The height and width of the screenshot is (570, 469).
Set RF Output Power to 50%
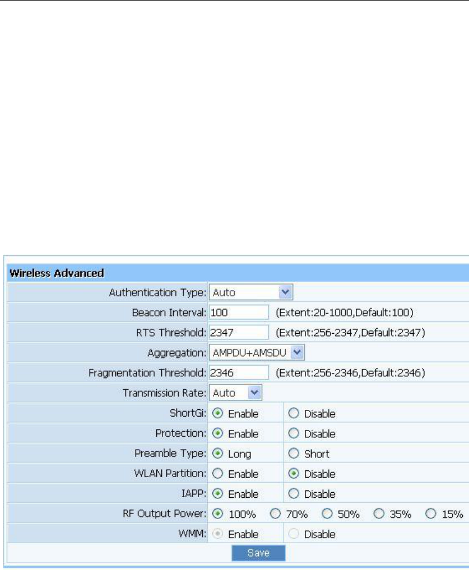pyautogui.click(x=327, y=513)
